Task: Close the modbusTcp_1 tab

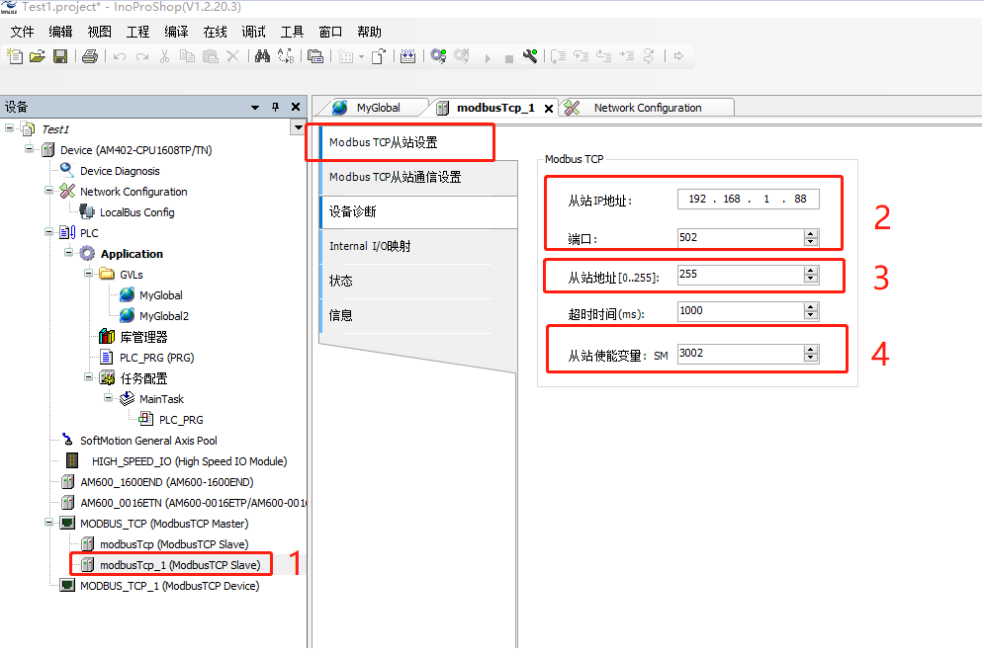Action: coord(549,109)
